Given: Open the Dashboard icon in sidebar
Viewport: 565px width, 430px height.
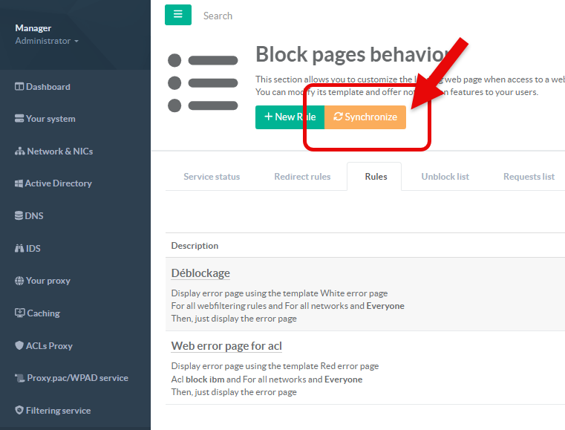Looking at the screenshot, I should tap(19, 87).
